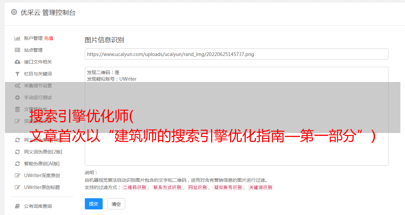Click the 联系方式识别 tag
405x215 pixels.
click(x=167, y=187)
